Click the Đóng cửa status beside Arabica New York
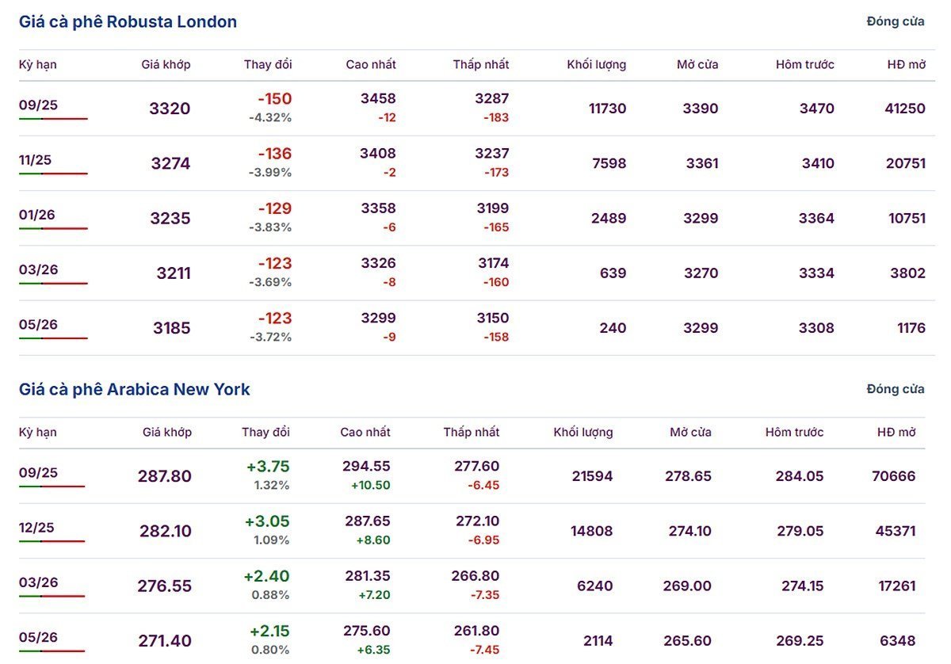Screen dimensions: 951x664 [x=895, y=389]
